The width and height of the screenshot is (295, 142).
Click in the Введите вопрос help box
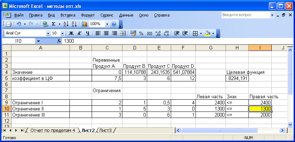246,15
